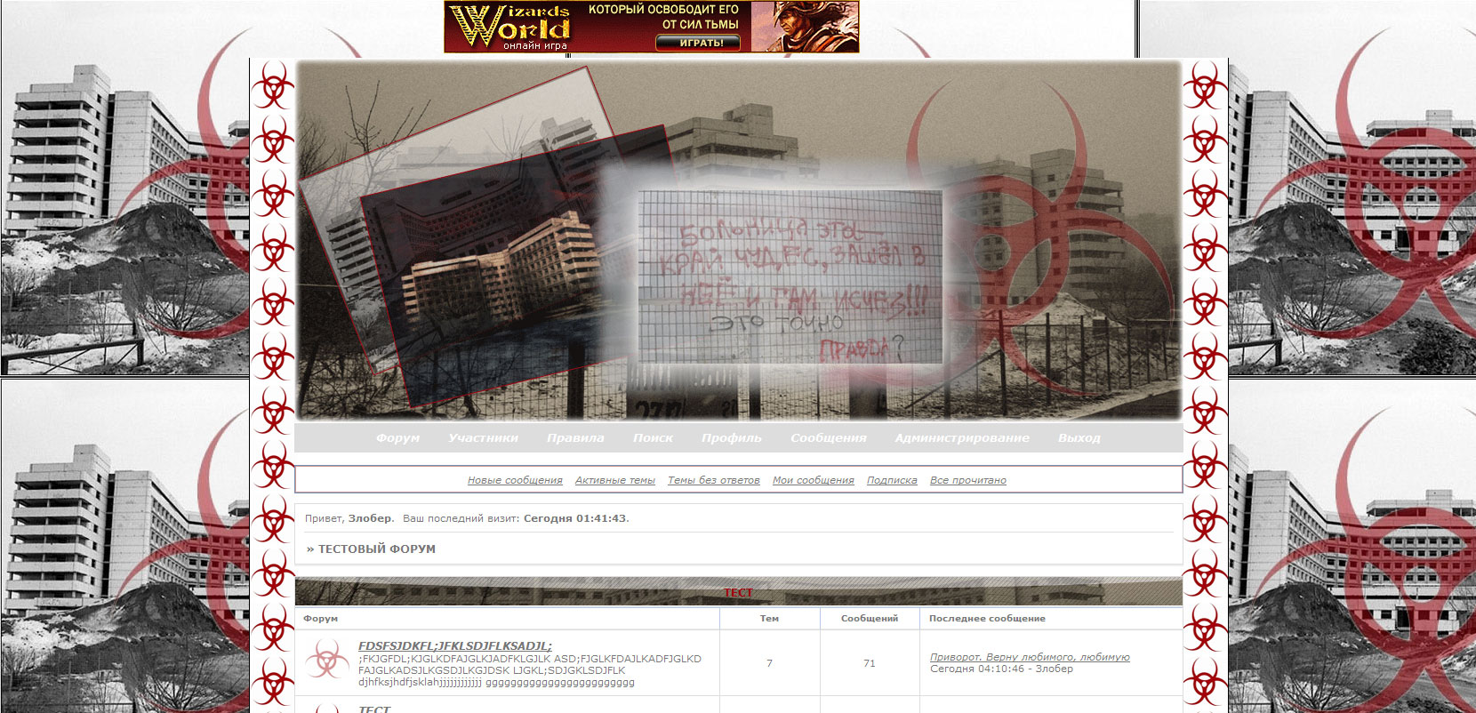
Task: Go to Правила in the navigation bar
Action: (x=575, y=437)
